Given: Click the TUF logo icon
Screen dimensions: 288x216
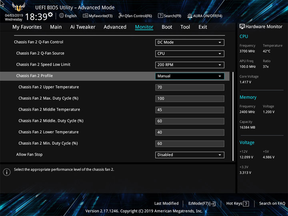Looking at the screenshot, I should click(18, 7).
